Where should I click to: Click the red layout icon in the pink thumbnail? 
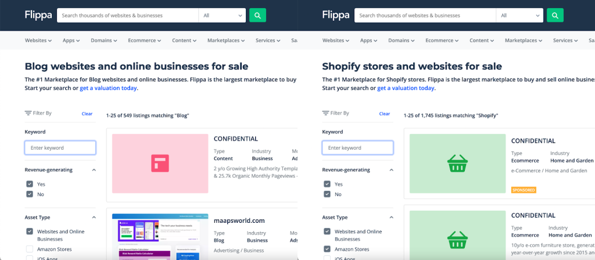point(160,163)
